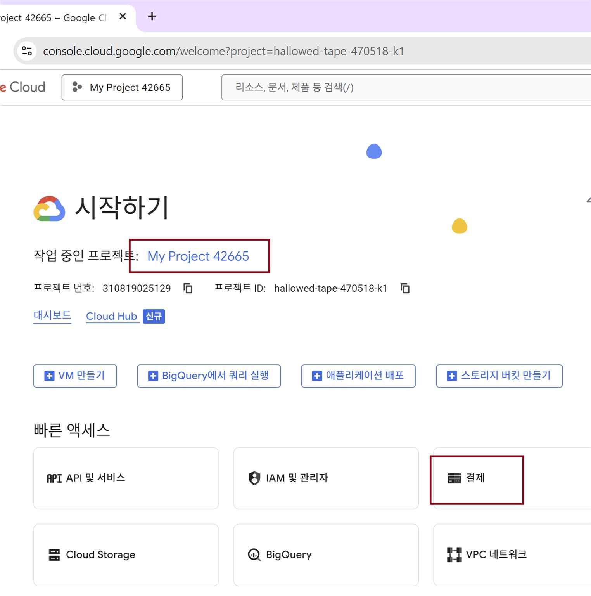Click the IAM shield icon
Viewport: 591px width, 596px height.
[x=254, y=478]
